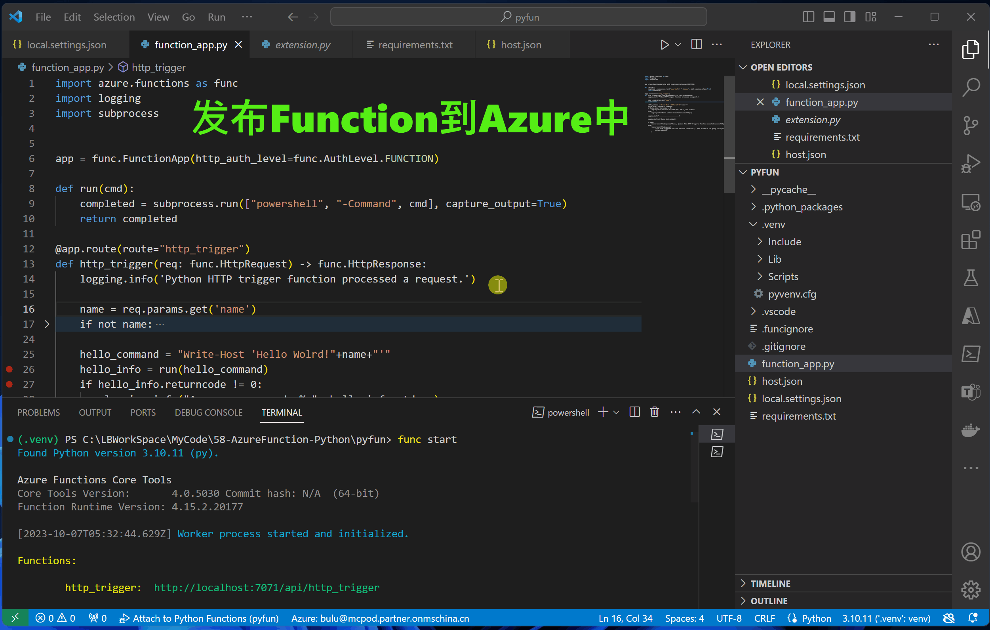
Task: Toggle the Problems panel tab
Action: tap(38, 412)
